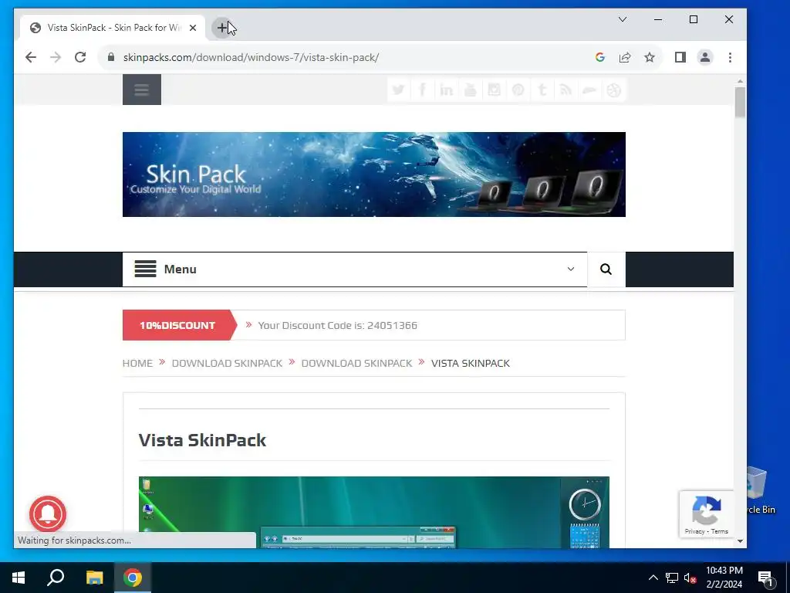Image resolution: width=790 pixels, height=593 pixels.
Task: Click the Skin Pack header banner
Action: click(x=374, y=175)
